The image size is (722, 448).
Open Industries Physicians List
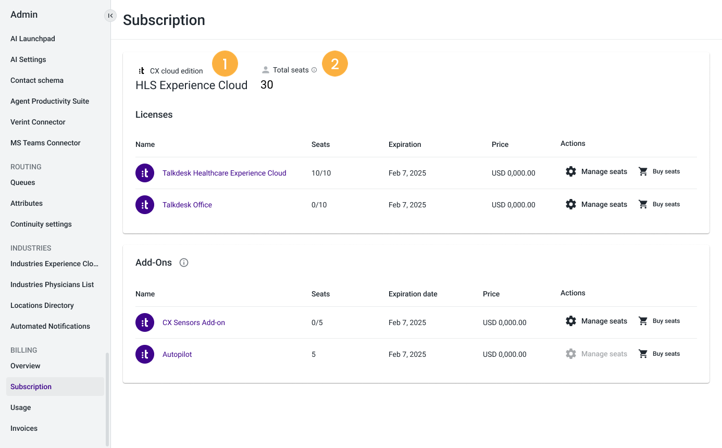[x=52, y=284]
